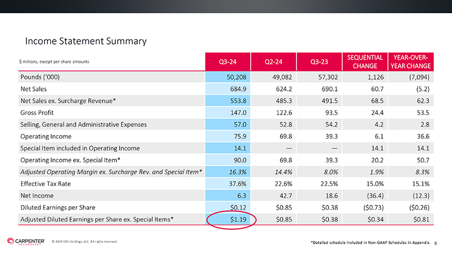This screenshot has width=452, height=254.
Task: Select the Q2-24 column header
Action: (273, 62)
